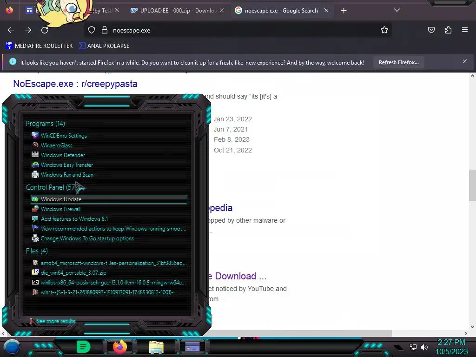This screenshot has width=476, height=357.
Task: Click the volume speaker tray icon
Action: (x=424, y=347)
